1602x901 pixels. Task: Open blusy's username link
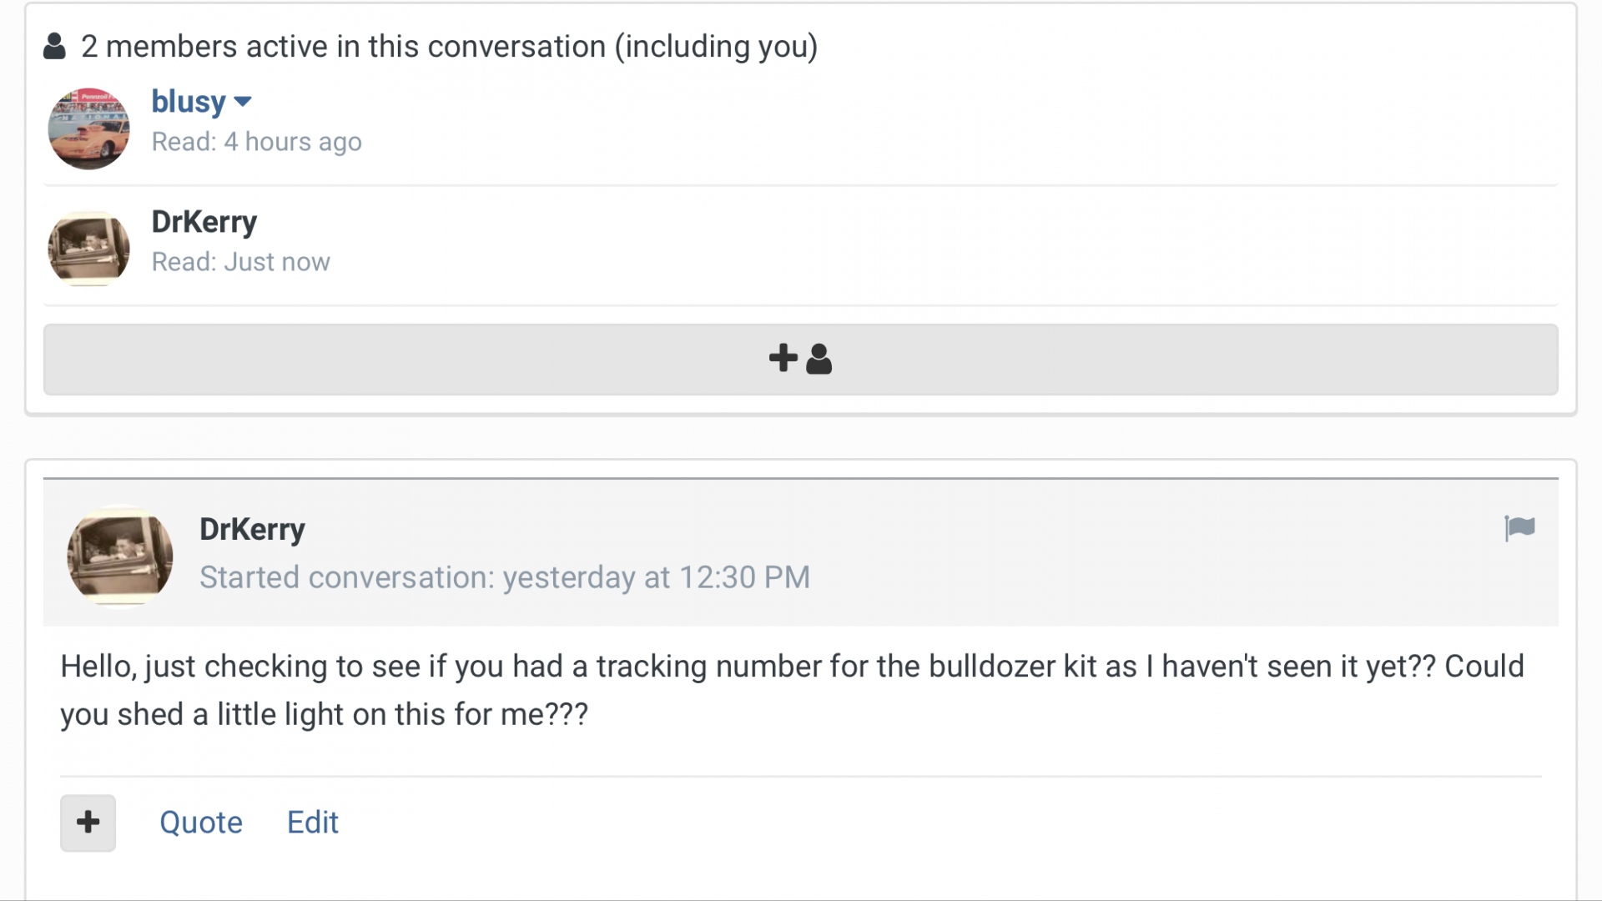point(189,102)
